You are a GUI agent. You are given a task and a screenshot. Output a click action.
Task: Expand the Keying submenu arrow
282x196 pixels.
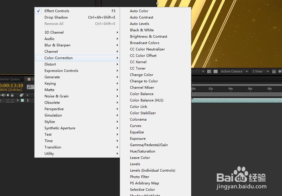tap(117, 84)
